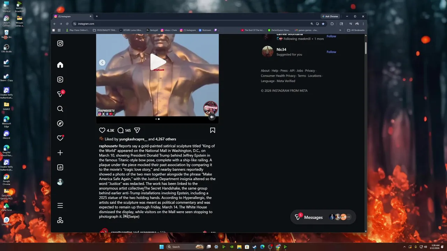Image resolution: width=447 pixels, height=251 pixels.
Task: Follow Nic34
Action: click(331, 52)
